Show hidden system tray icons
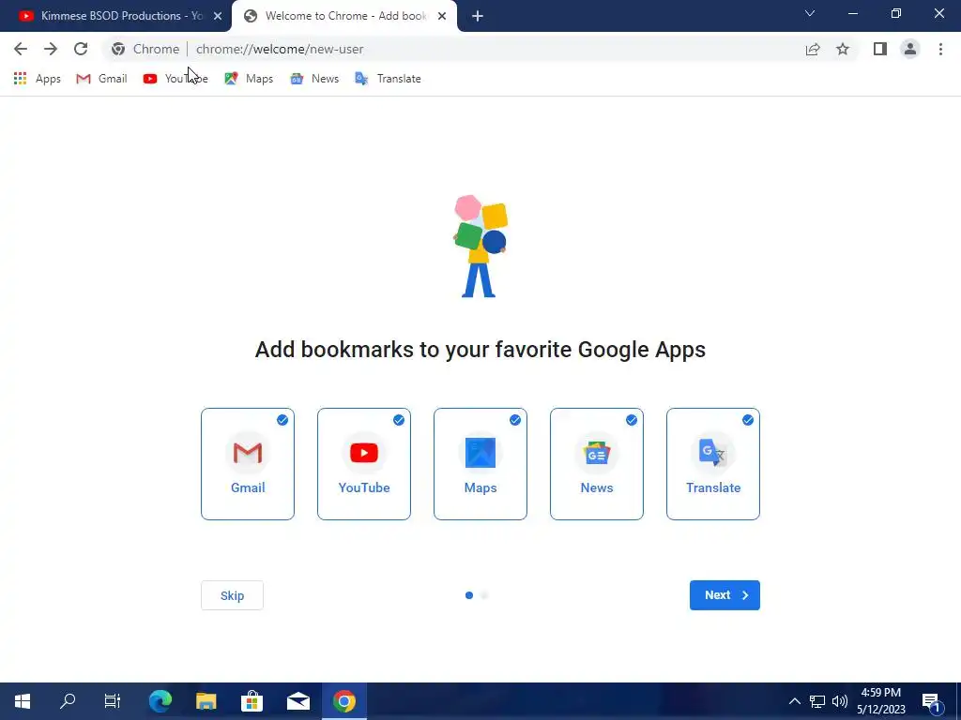Viewport: 961px width, 720px height. coord(794,701)
